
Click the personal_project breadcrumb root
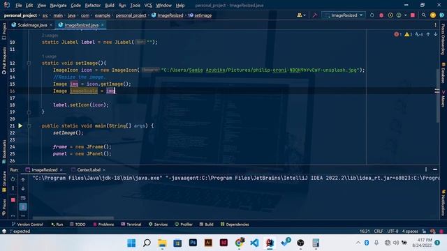coord(20,15)
